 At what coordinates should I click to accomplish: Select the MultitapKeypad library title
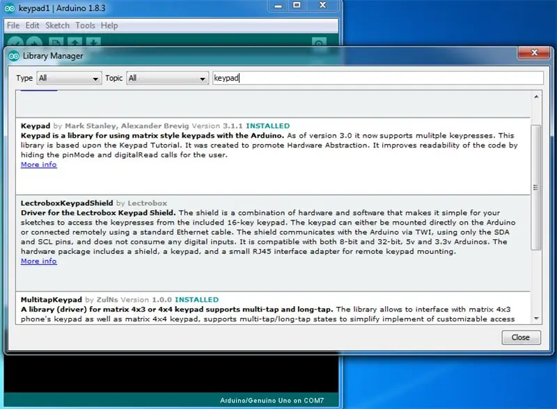[51, 300]
